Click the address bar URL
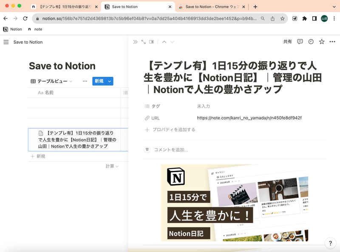 [x=149, y=19]
